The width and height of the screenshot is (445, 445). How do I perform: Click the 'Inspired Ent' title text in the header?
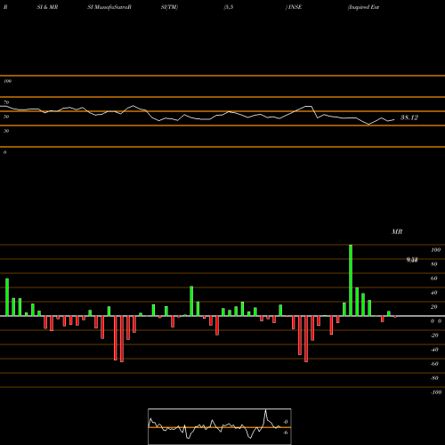point(363,7)
